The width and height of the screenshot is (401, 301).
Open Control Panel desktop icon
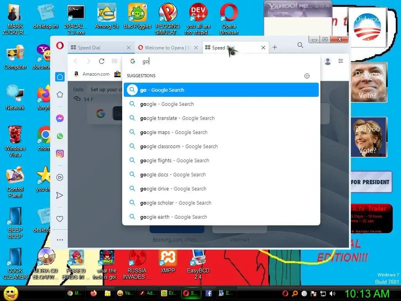point(15,182)
